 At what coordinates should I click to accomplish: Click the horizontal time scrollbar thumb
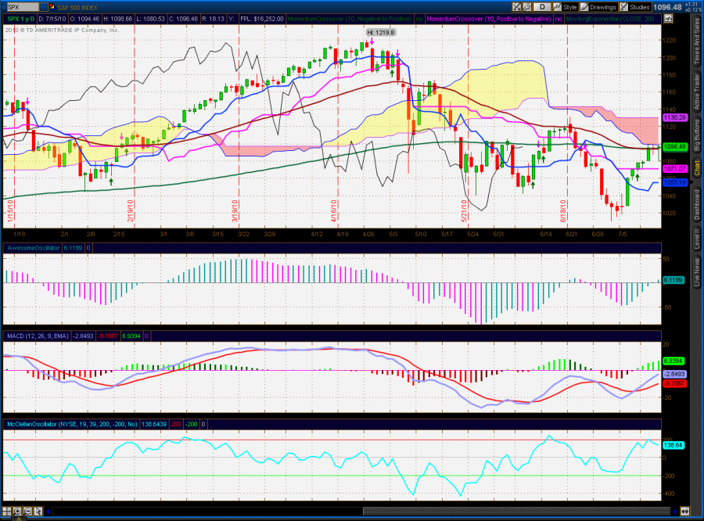coord(516,511)
